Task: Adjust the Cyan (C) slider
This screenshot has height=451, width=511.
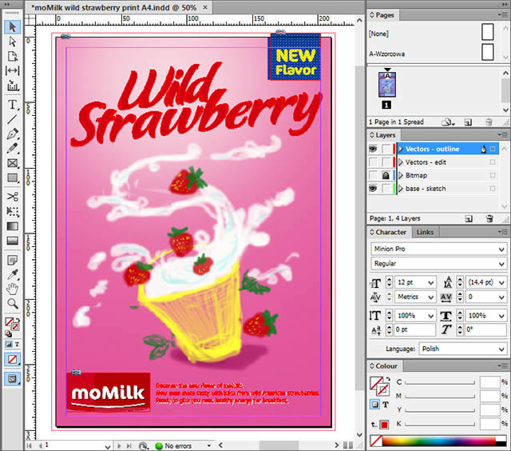Action: 440,382
